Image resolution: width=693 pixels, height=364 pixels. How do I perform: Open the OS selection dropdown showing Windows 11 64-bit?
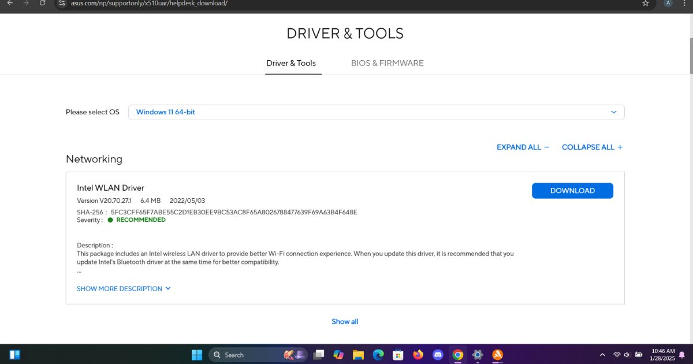coord(376,112)
